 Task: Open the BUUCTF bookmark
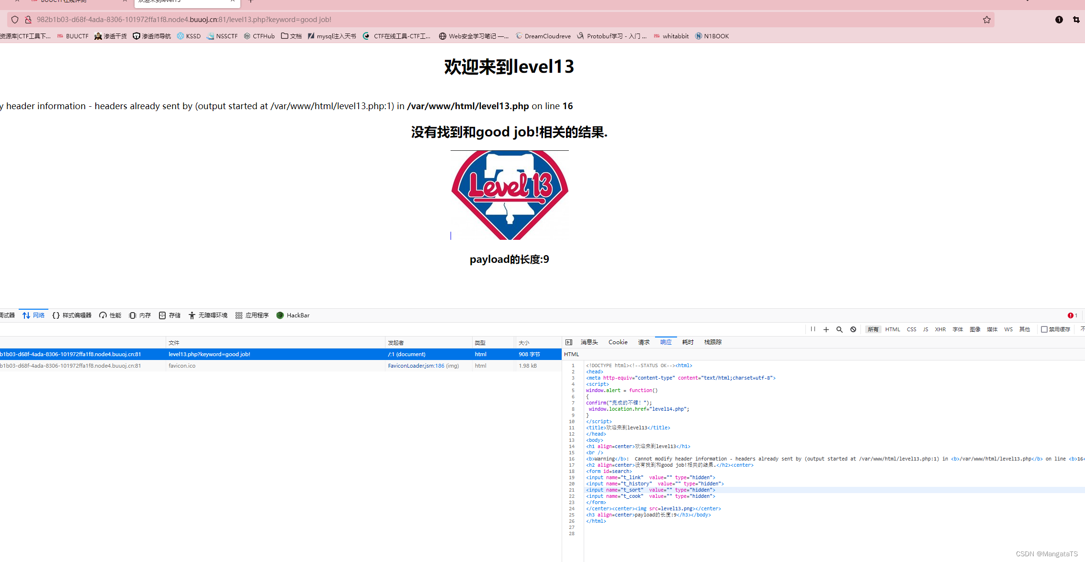[x=73, y=36]
